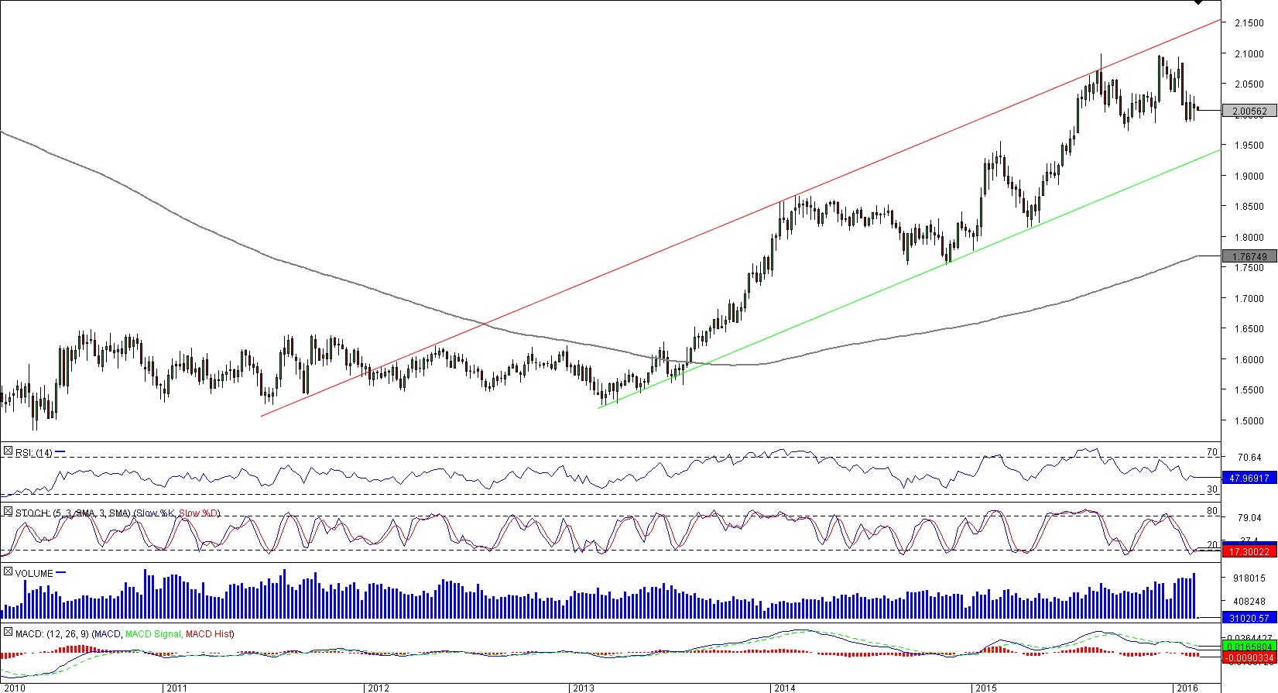Click the moving average value tag 1.76749

[x=1249, y=256]
